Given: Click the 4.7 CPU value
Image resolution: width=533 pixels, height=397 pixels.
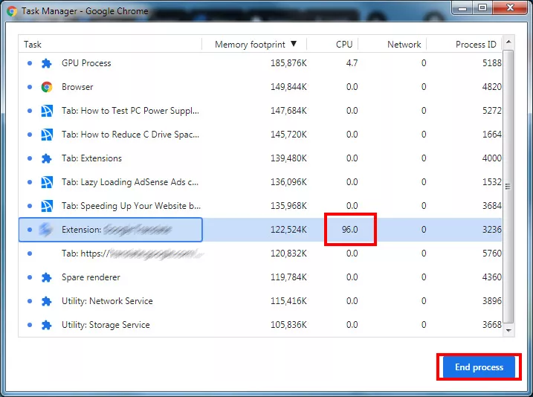Looking at the screenshot, I should tap(352, 63).
